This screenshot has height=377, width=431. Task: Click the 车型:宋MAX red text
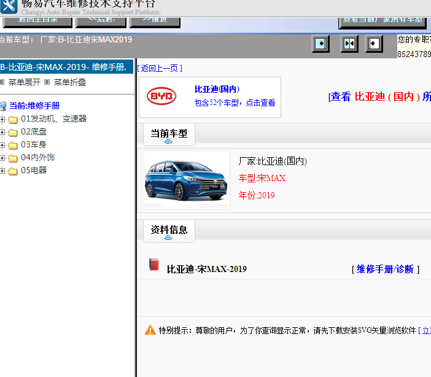tap(262, 178)
